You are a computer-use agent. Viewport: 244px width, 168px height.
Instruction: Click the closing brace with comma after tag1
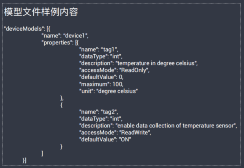62,98
